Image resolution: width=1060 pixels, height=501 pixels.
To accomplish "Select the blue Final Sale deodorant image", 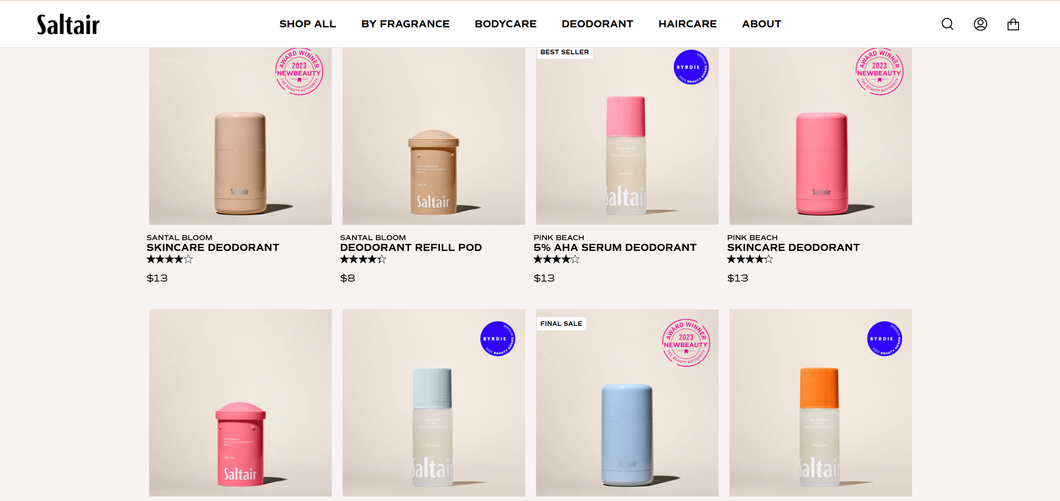I will pyautogui.click(x=627, y=402).
